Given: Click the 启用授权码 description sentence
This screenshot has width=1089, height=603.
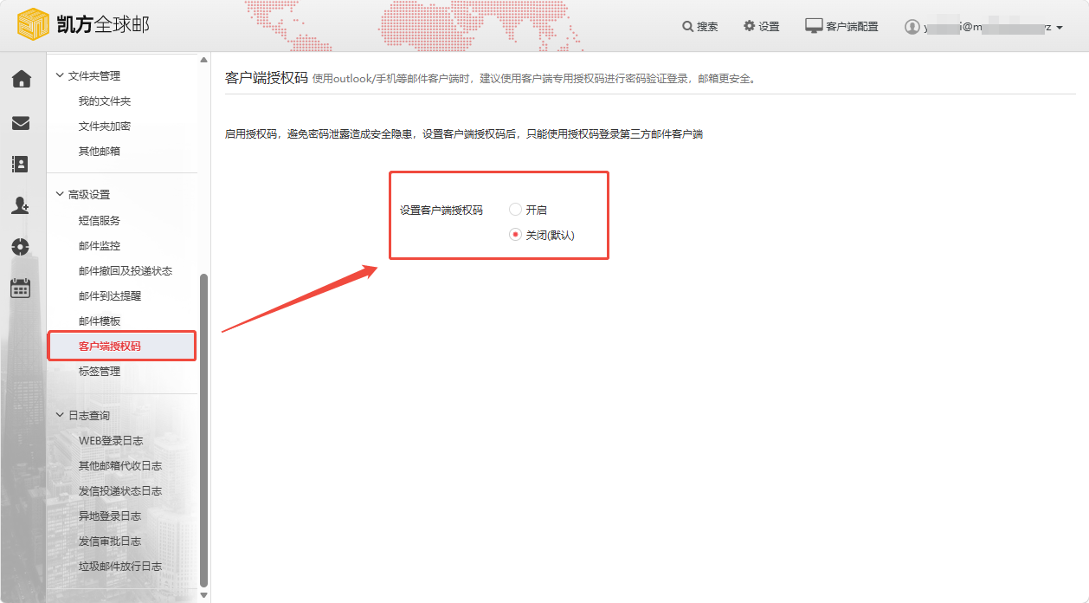Looking at the screenshot, I should [464, 134].
